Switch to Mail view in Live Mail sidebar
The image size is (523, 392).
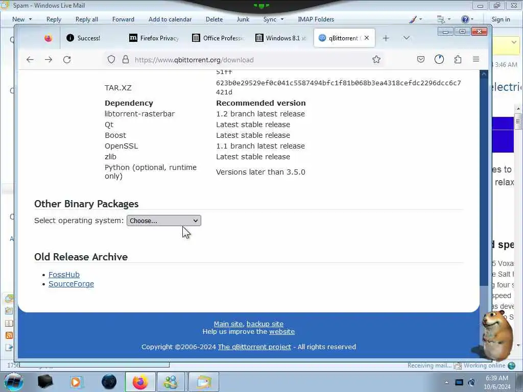[x=9, y=298]
